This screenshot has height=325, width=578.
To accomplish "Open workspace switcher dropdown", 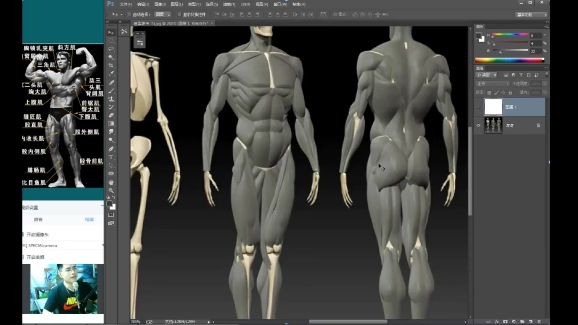I will (x=531, y=14).
